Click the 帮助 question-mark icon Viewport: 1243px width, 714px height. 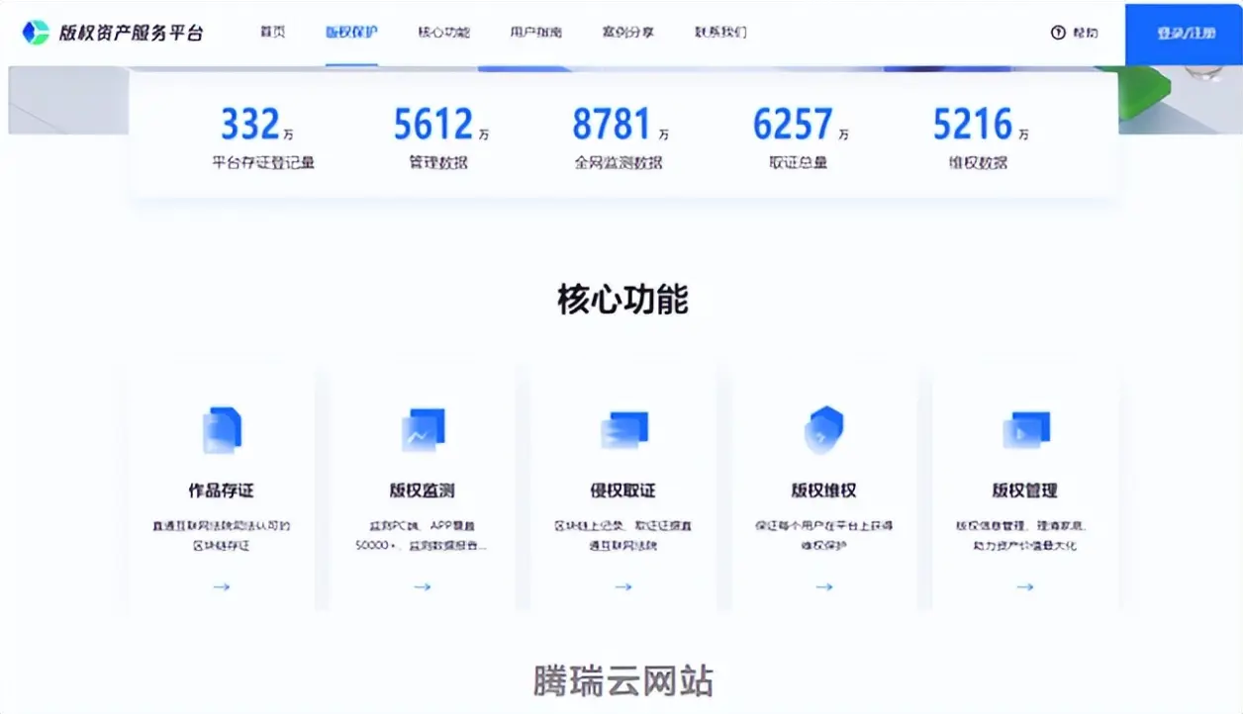click(x=1058, y=33)
